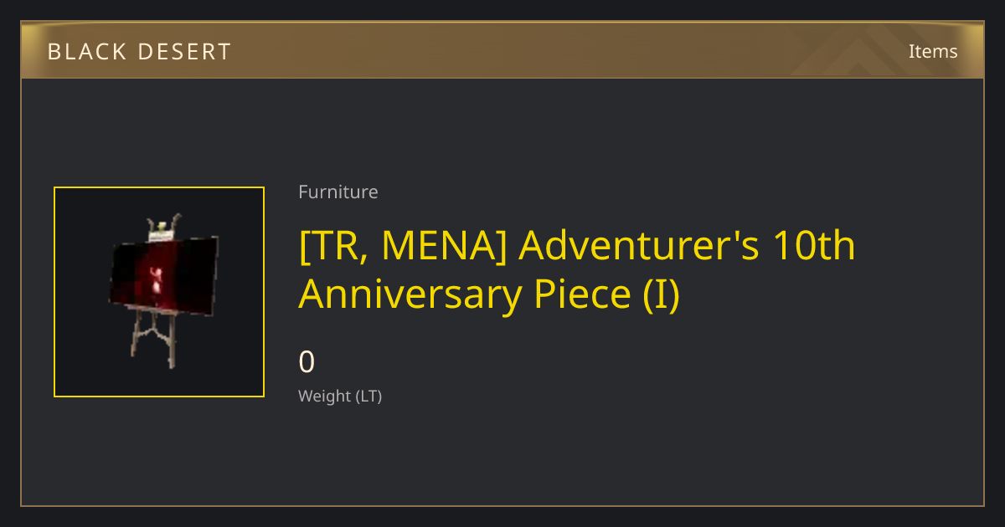
Task: Select the Items label in header
Action: 933,51
